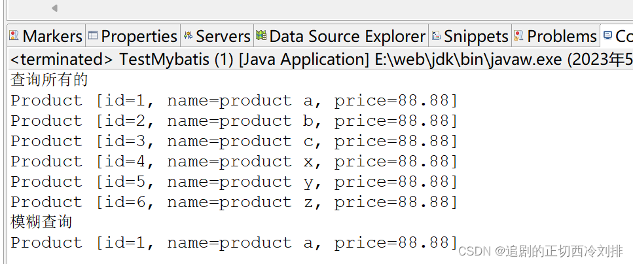Open the Properties tab
The width and height of the screenshot is (633, 264).
point(133,37)
